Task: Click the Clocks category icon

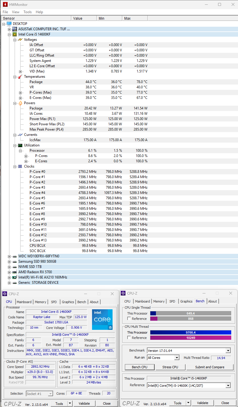Action: point(20,166)
